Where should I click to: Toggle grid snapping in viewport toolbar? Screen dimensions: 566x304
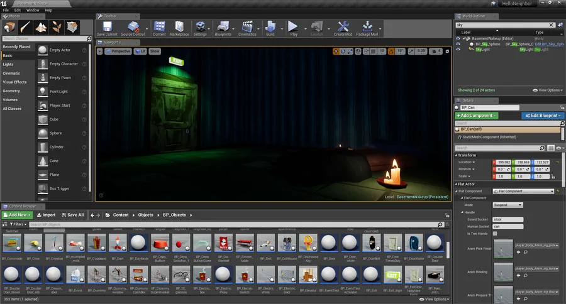click(374, 52)
